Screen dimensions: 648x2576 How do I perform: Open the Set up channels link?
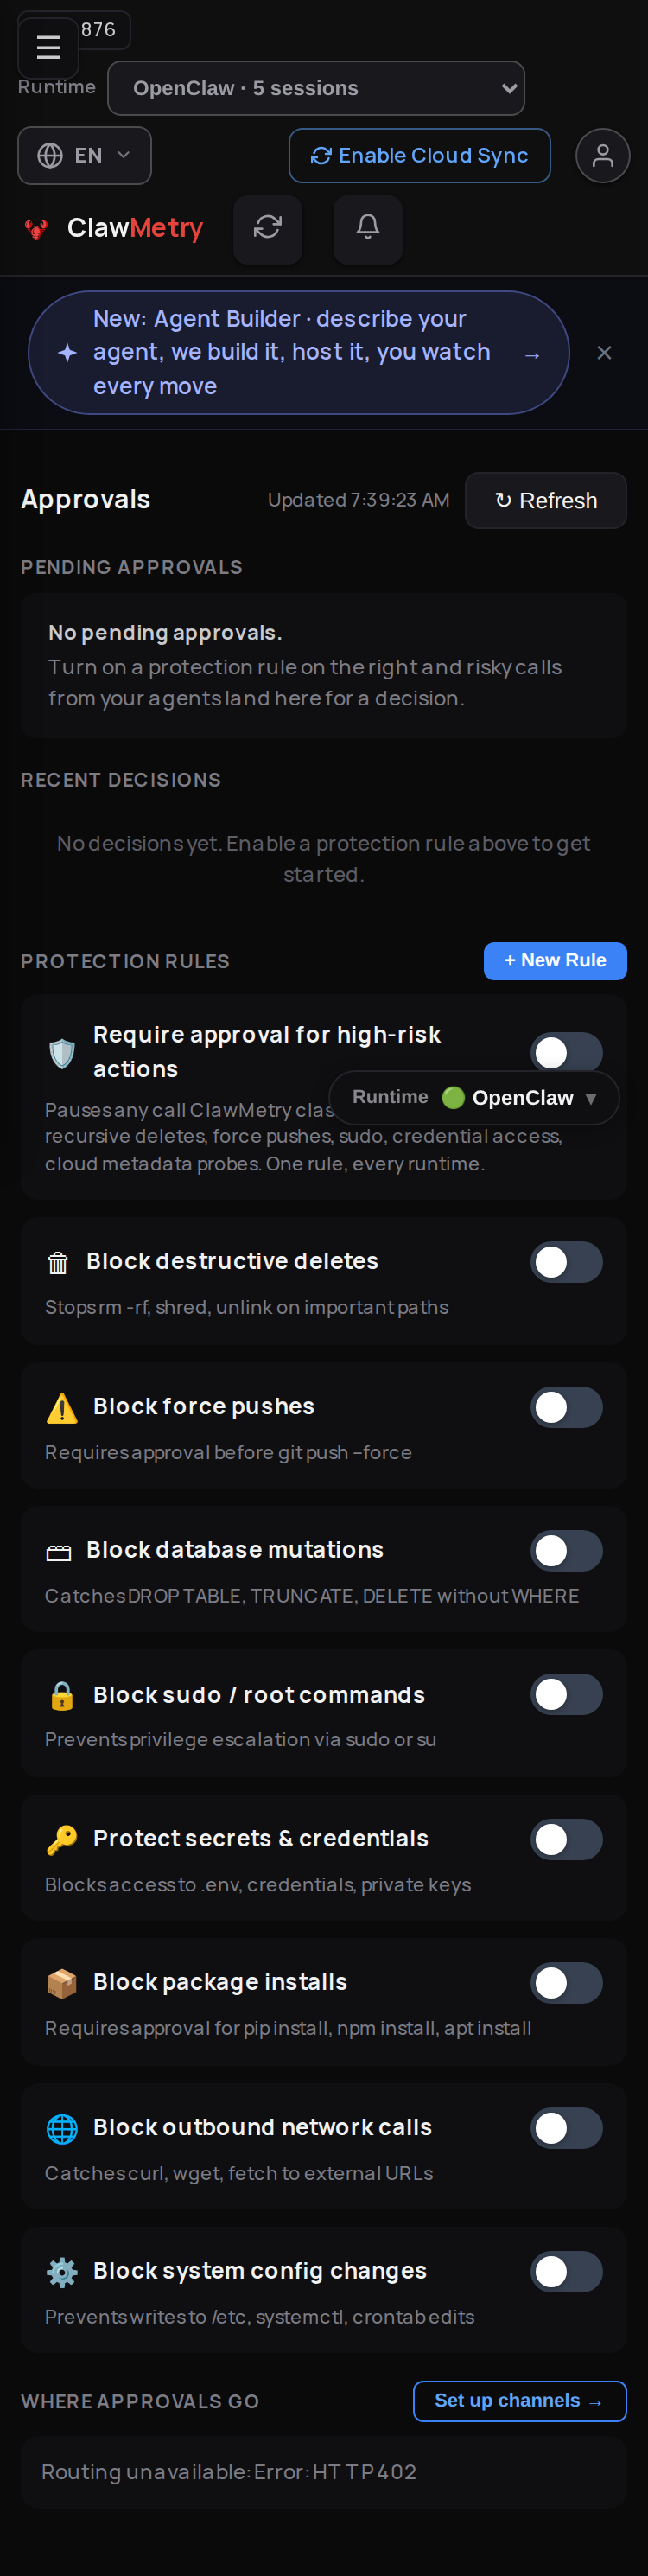[520, 2402]
